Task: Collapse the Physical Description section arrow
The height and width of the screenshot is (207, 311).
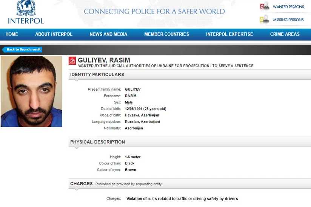Action: coord(77,148)
